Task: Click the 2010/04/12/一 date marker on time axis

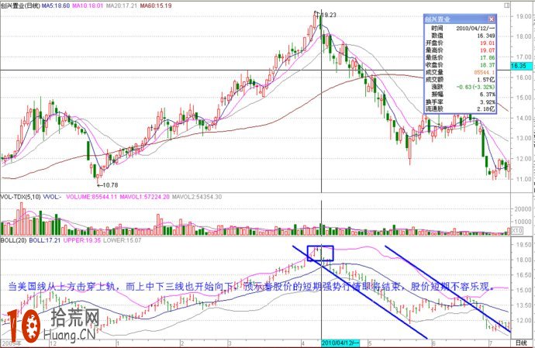Action: pos(340,343)
